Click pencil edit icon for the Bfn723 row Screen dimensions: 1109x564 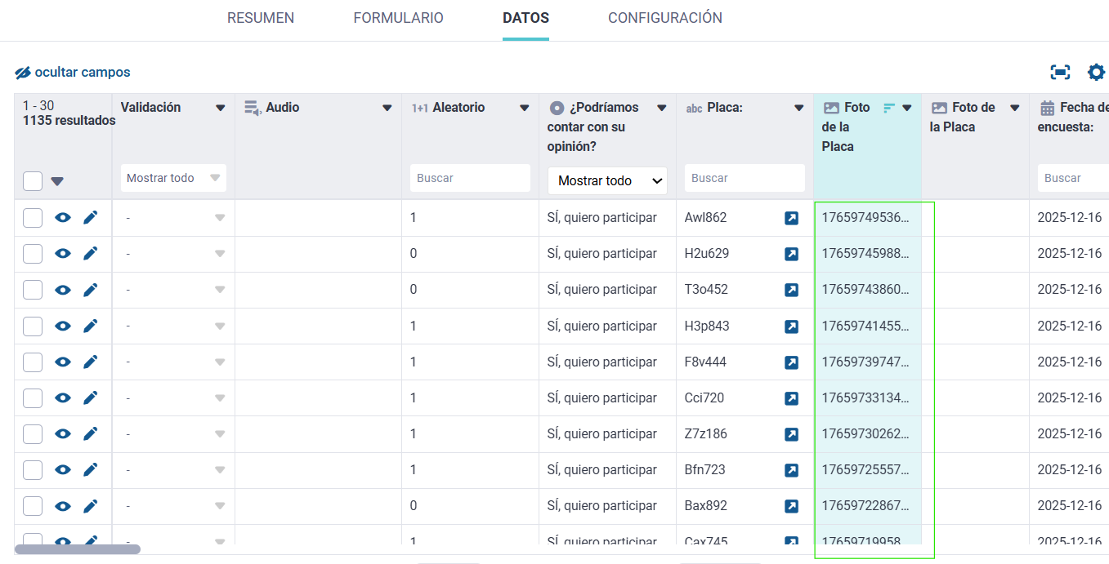click(91, 470)
